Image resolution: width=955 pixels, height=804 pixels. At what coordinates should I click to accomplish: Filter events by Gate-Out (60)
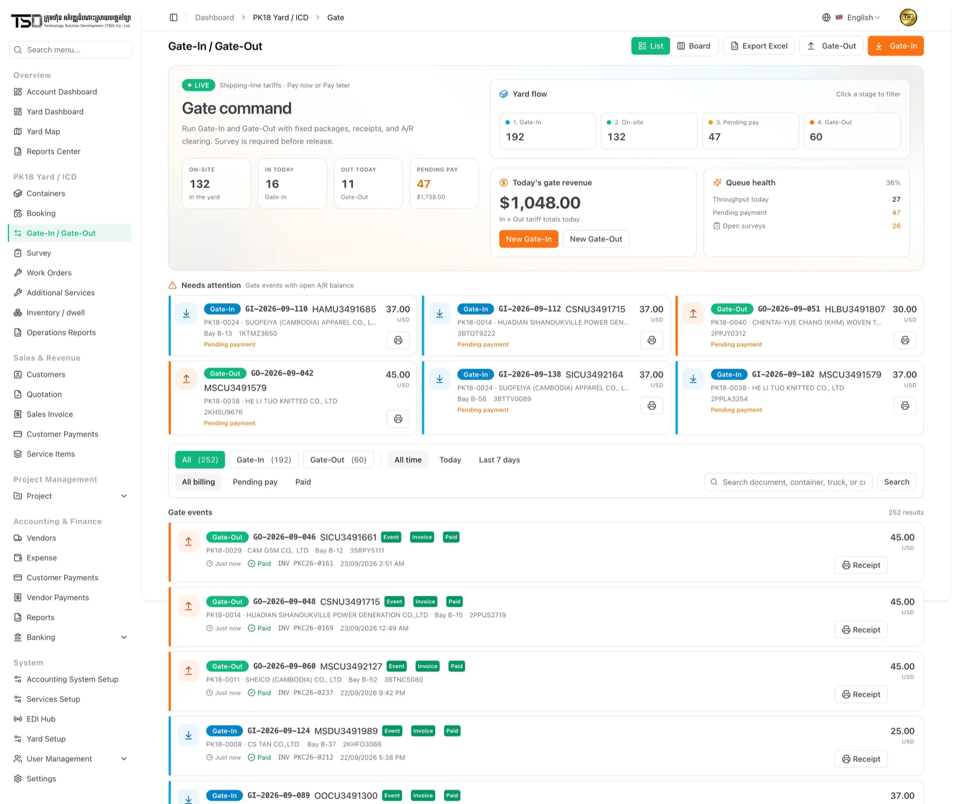(x=338, y=460)
